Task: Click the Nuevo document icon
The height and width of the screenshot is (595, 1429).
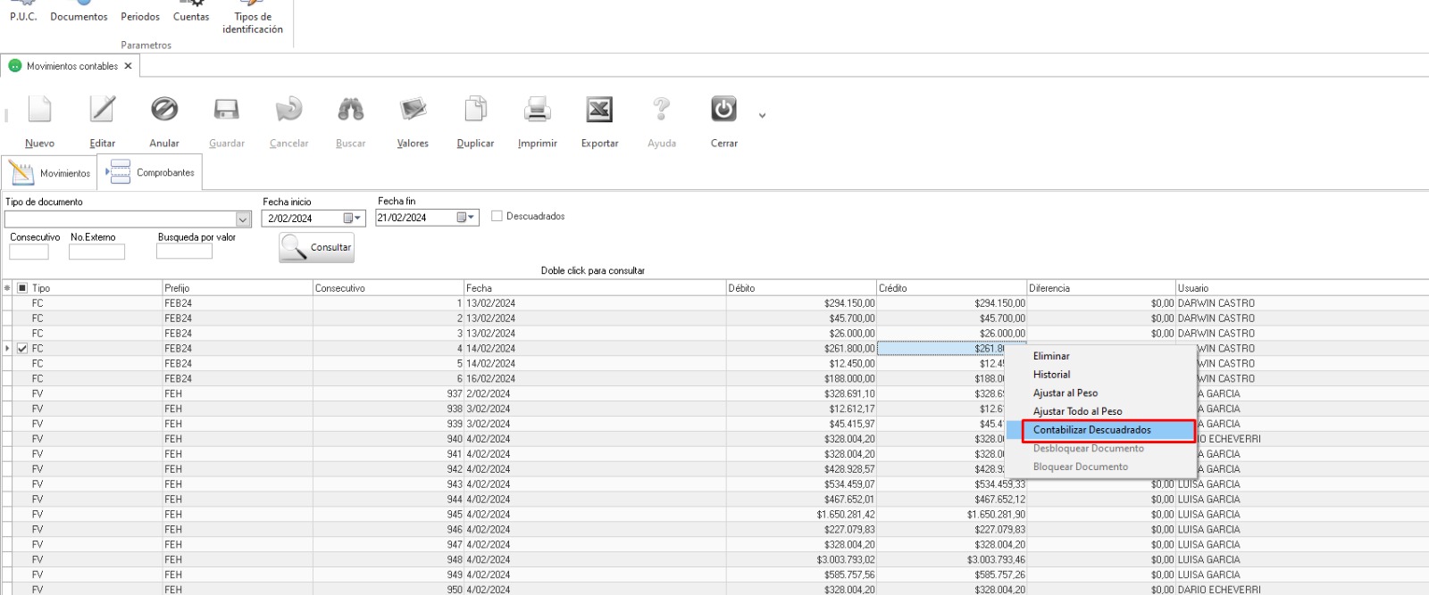Action: point(39,110)
